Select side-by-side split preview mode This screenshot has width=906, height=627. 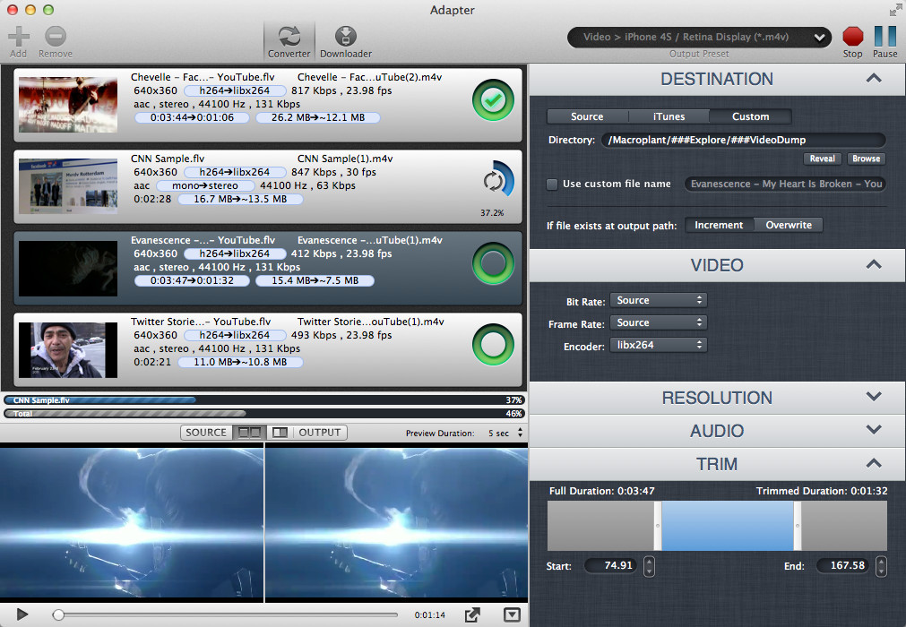pos(250,433)
